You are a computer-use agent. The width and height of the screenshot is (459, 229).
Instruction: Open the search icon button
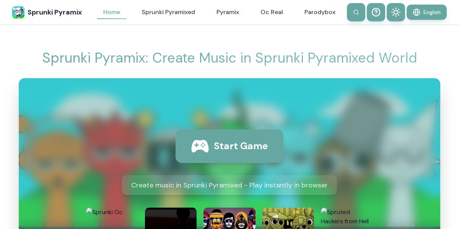pyautogui.click(x=356, y=12)
